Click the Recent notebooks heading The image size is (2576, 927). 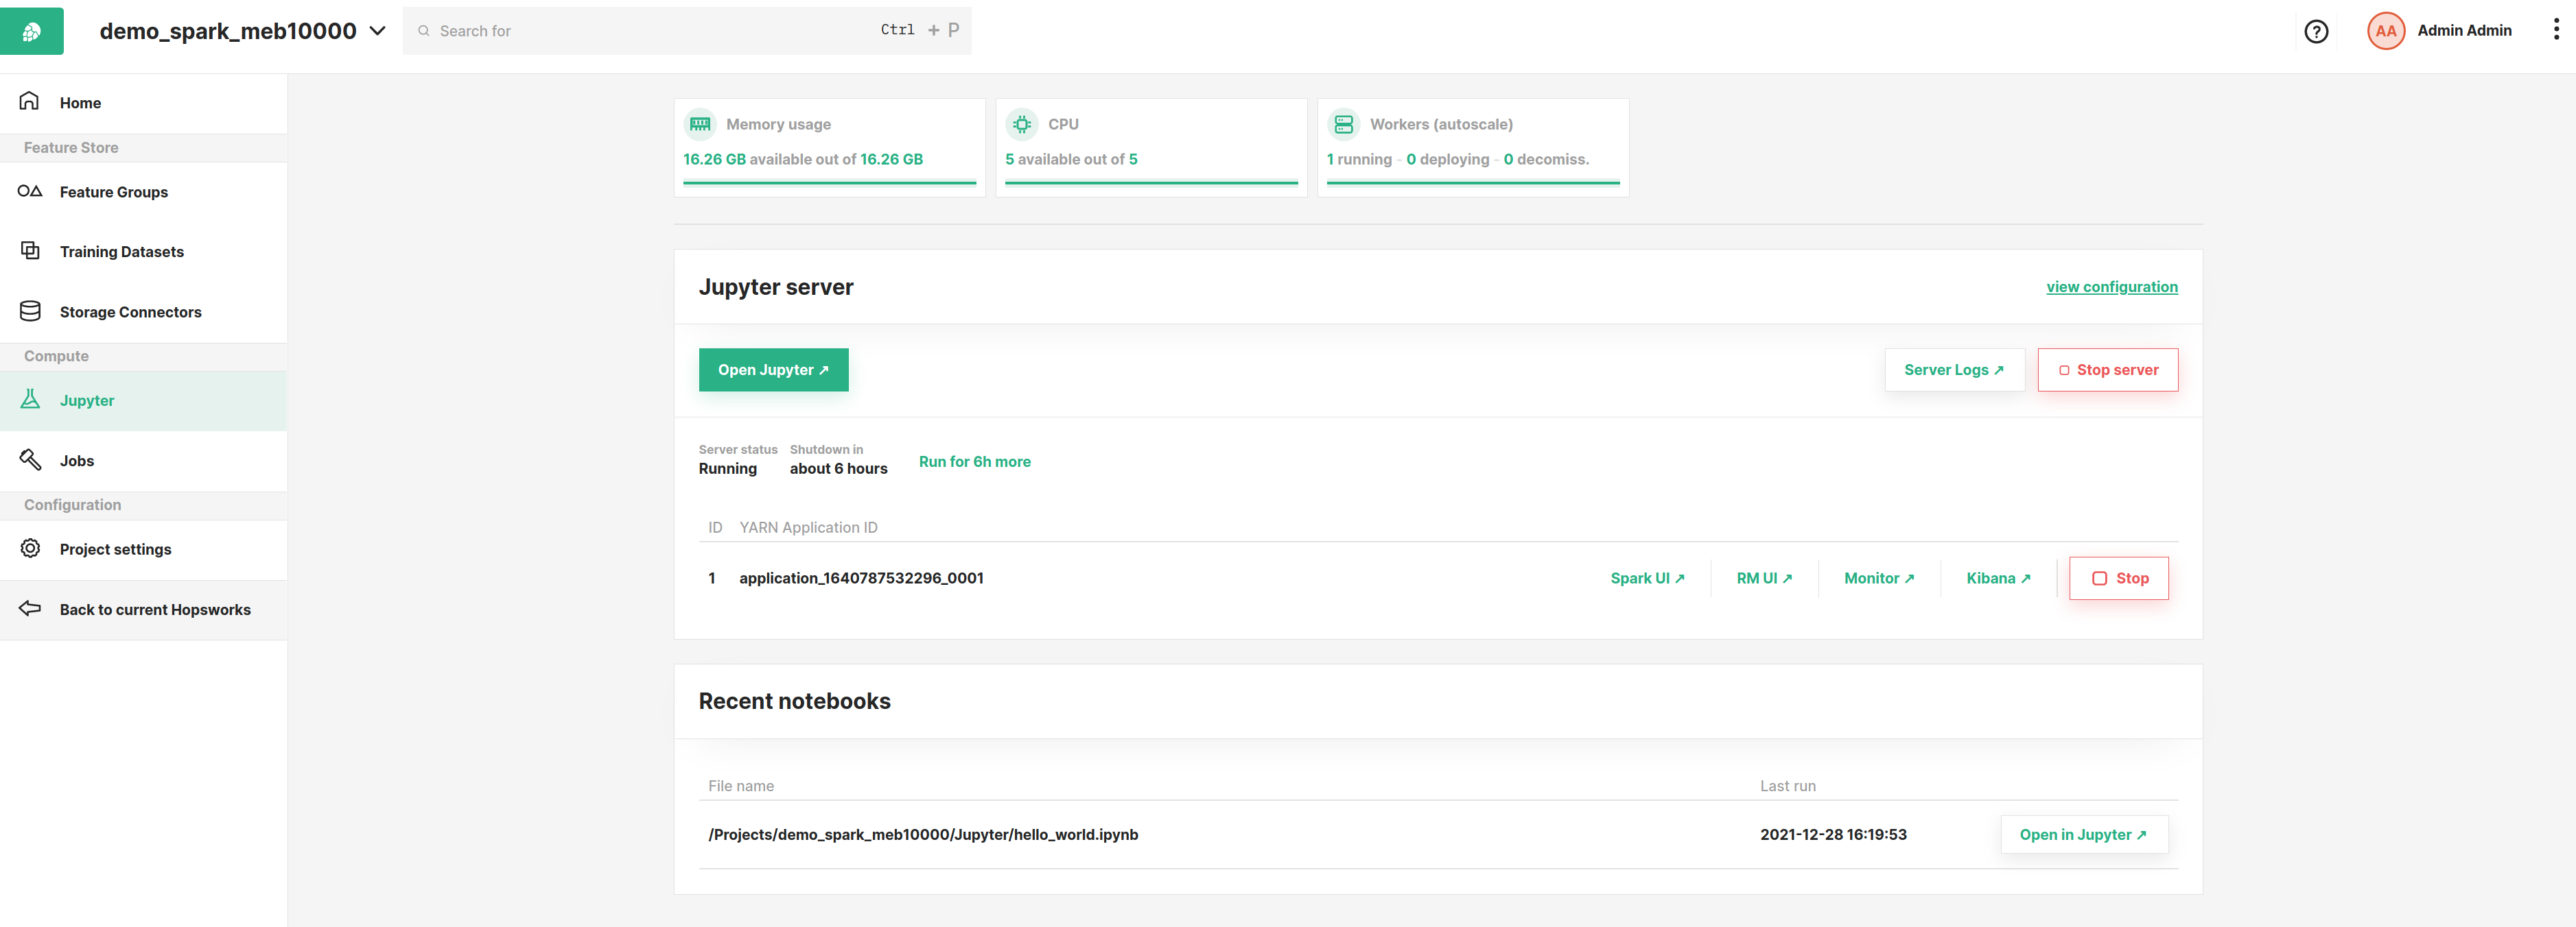(x=794, y=701)
